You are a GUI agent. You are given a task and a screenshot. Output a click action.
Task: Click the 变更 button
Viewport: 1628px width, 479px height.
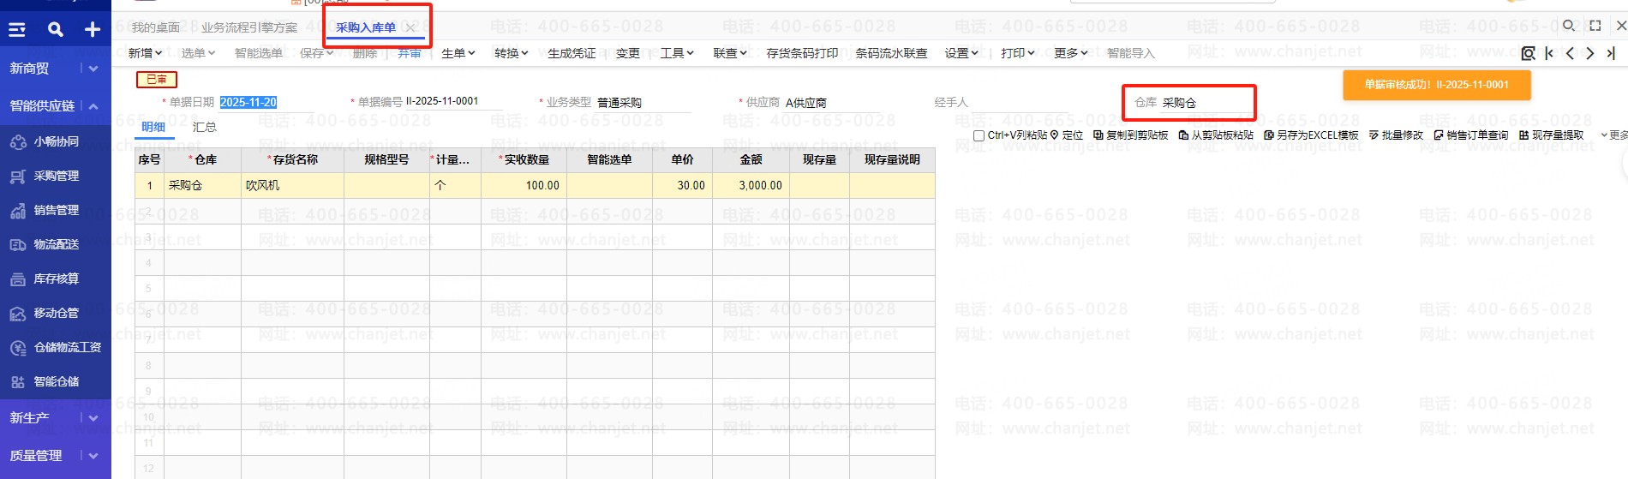tap(628, 53)
